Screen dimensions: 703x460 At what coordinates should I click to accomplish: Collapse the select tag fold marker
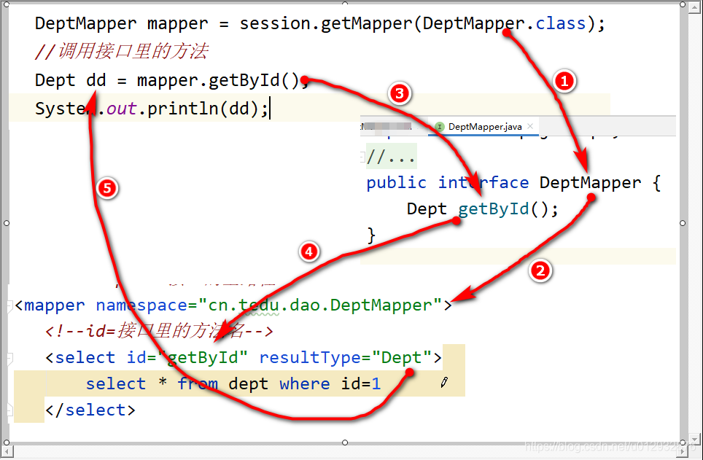click(x=10, y=358)
